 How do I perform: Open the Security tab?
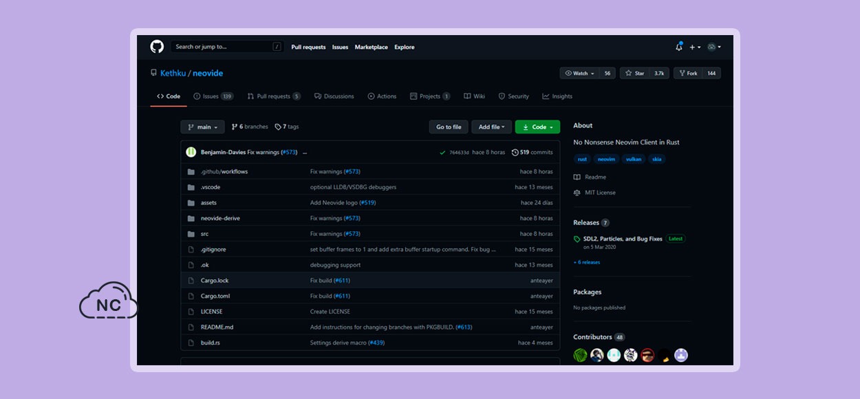click(x=513, y=96)
